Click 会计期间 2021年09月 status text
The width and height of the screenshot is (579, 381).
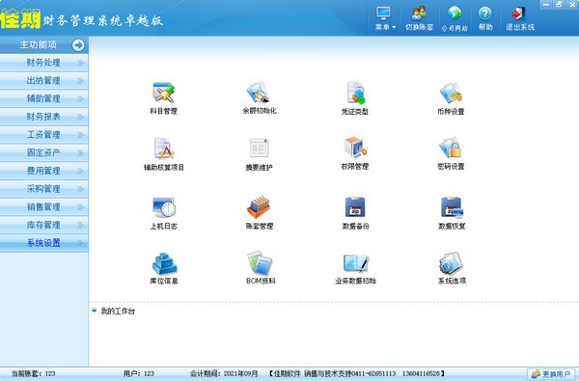(224, 373)
